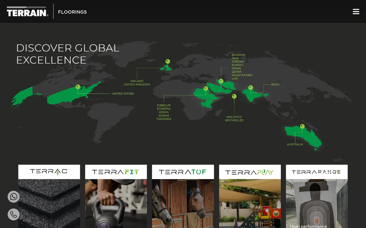Click the UNITED KINGDOM label

tap(137, 85)
